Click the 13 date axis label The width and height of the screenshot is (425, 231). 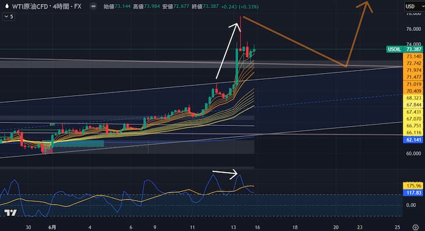click(233, 228)
